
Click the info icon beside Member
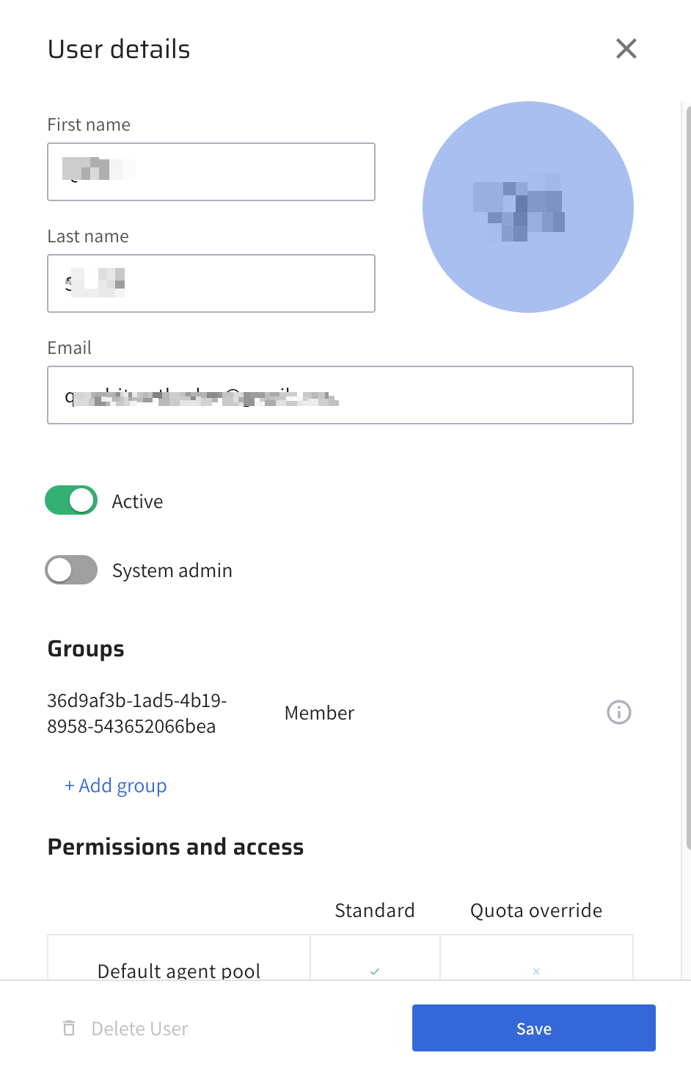[618, 712]
